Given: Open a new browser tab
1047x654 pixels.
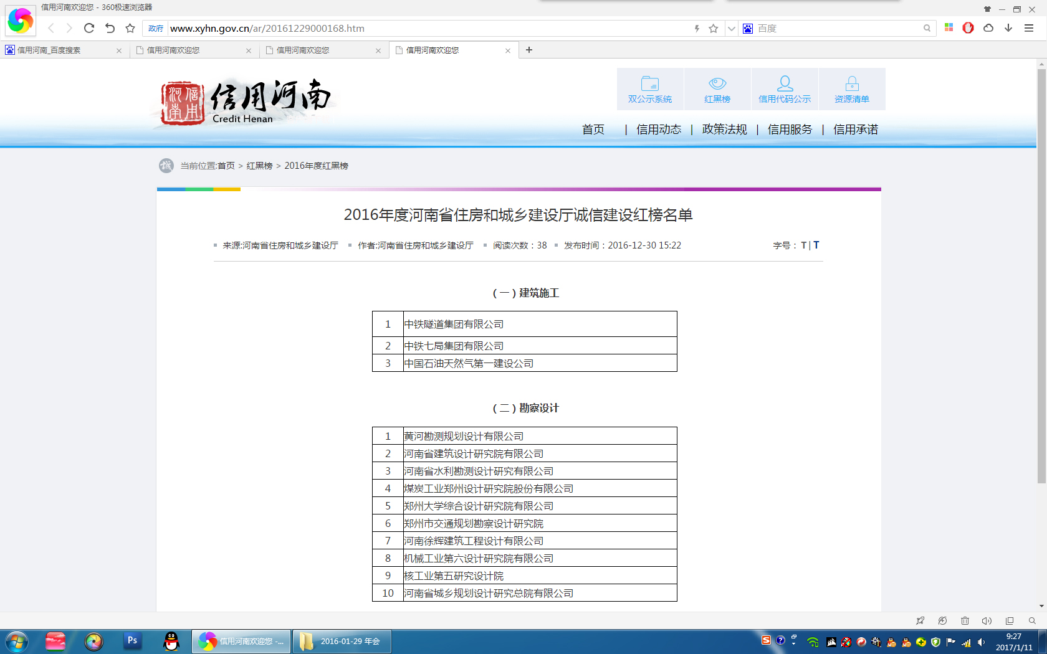Looking at the screenshot, I should (529, 50).
